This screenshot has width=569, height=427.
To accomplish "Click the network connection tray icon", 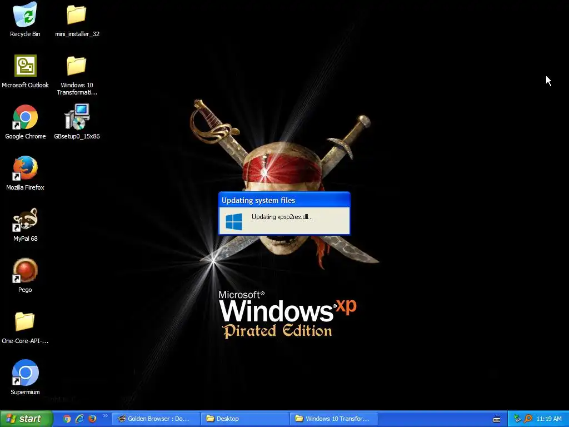I will tap(517, 419).
